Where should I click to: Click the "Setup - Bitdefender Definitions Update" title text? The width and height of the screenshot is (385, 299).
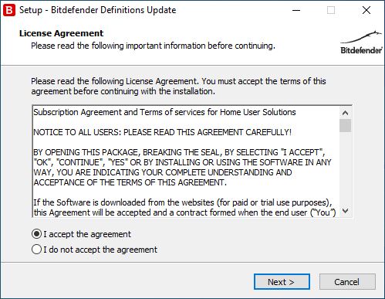(x=98, y=10)
